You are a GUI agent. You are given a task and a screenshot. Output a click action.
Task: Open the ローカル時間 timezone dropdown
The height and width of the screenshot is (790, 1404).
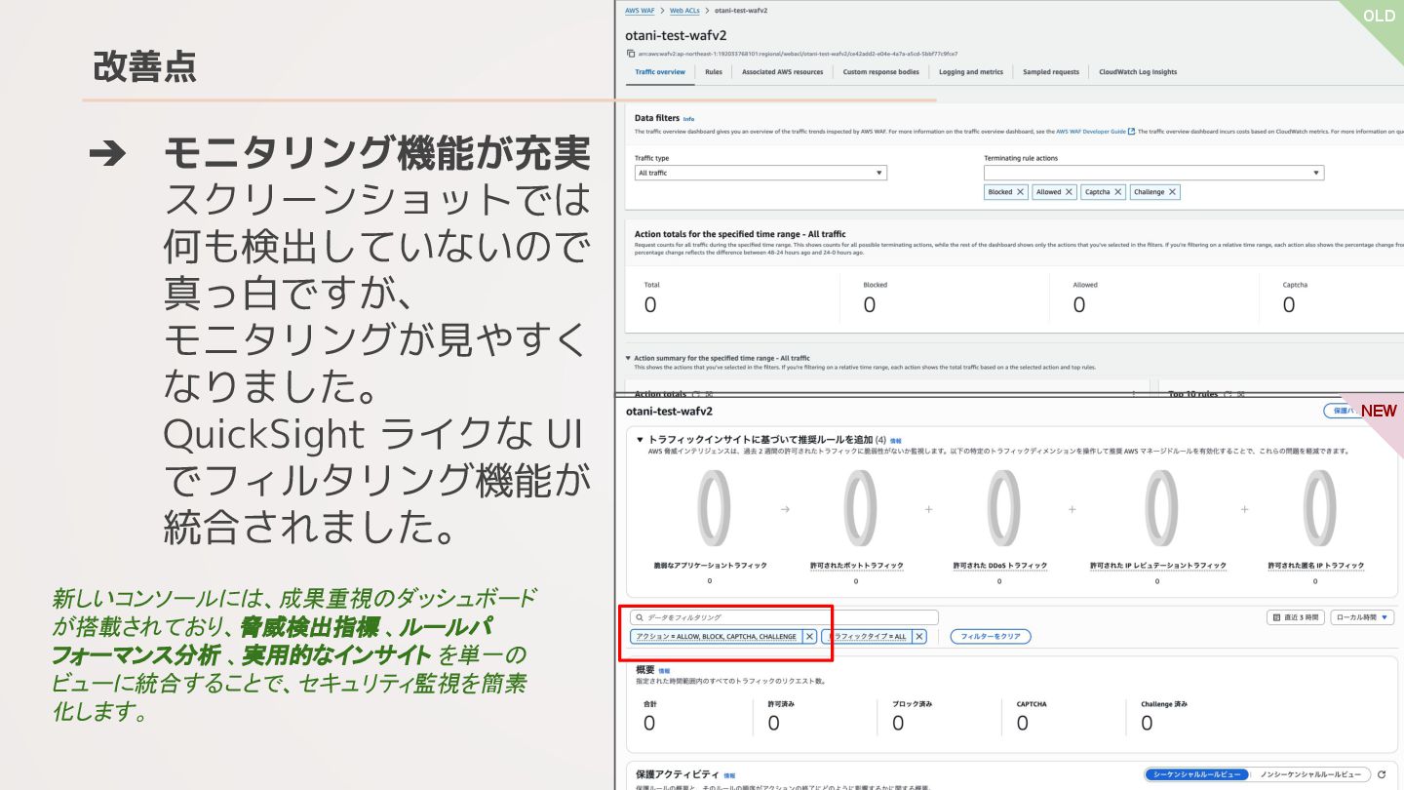tap(1362, 617)
